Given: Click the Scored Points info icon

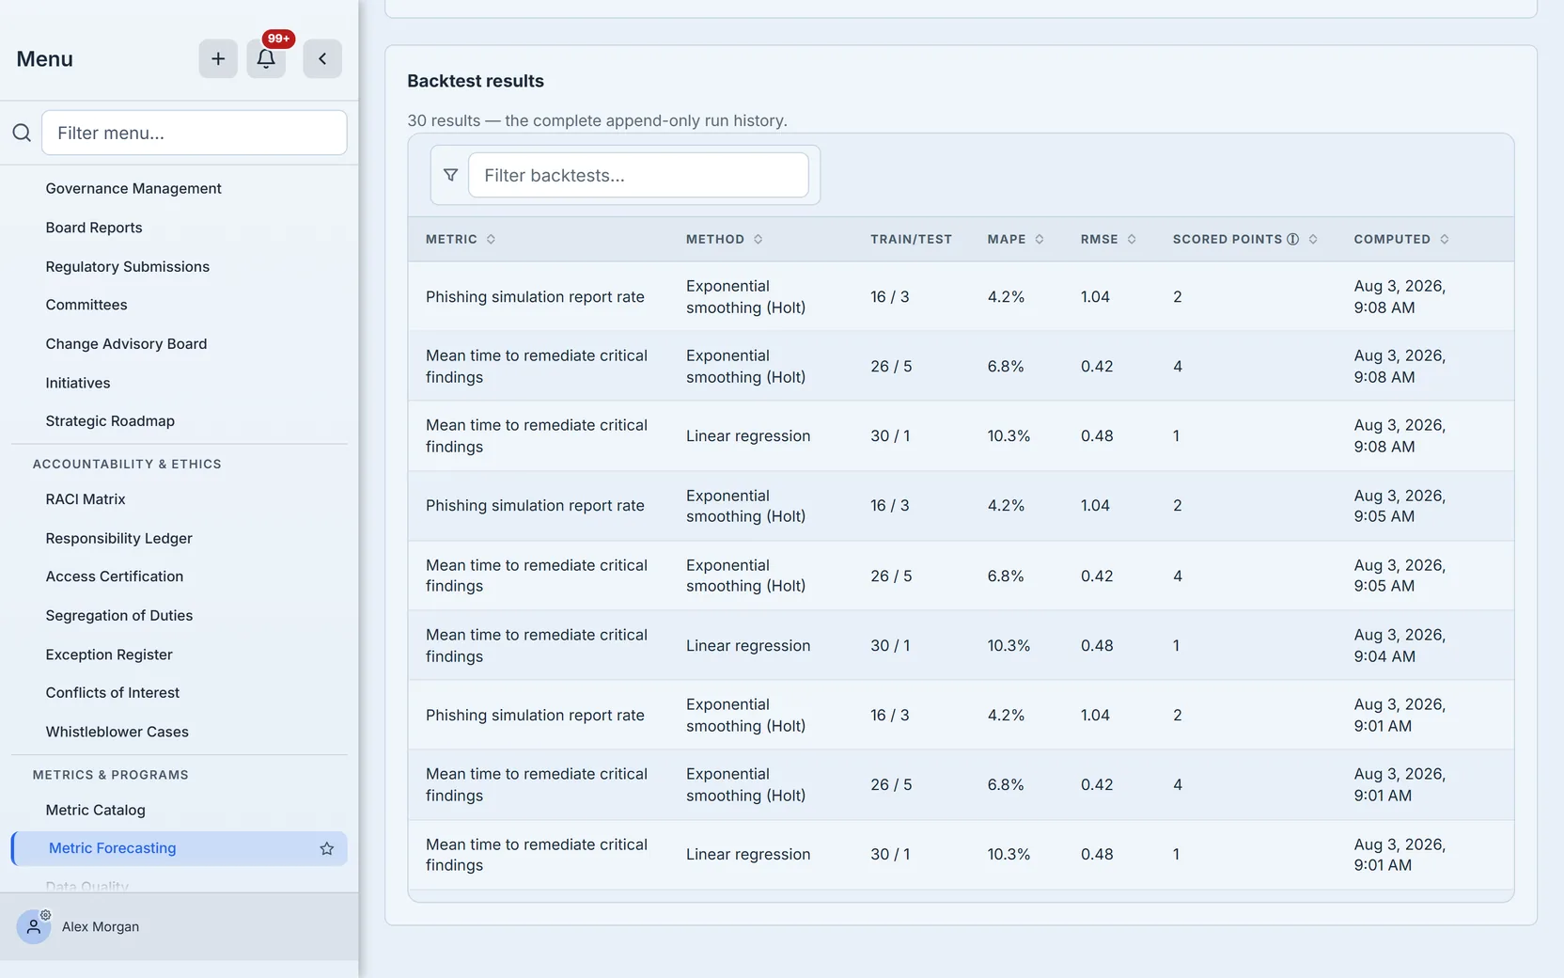Looking at the screenshot, I should [x=1293, y=239].
